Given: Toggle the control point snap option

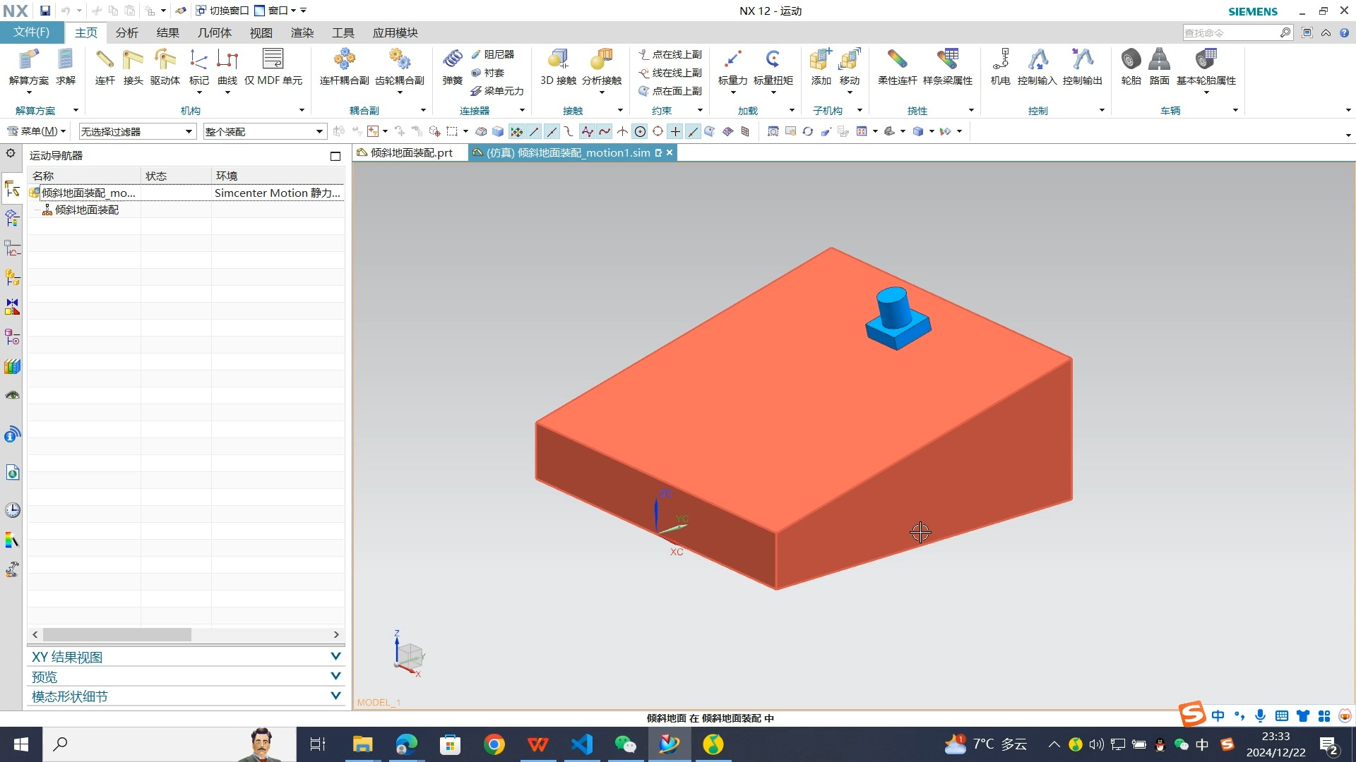Looking at the screenshot, I should [x=569, y=131].
